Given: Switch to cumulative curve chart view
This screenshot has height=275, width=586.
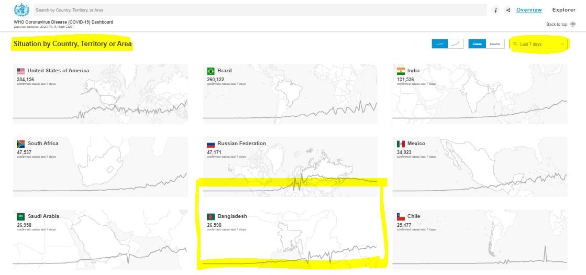Looking at the screenshot, I should click(x=456, y=44).
